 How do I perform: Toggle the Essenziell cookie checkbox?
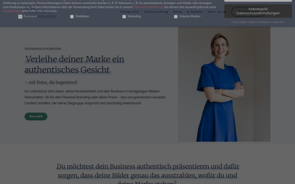(x=20, y=17)
